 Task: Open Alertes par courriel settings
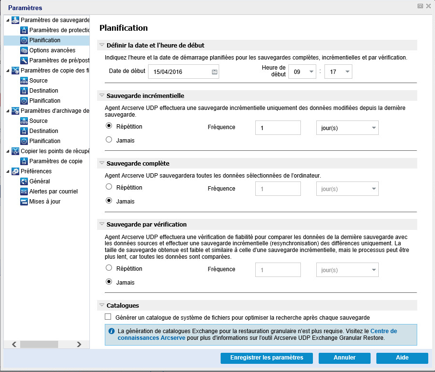click(x=53, y=192)
